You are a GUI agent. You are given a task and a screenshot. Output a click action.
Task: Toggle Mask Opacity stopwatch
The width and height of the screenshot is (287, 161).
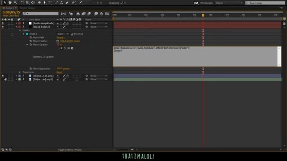click(31, 45)
